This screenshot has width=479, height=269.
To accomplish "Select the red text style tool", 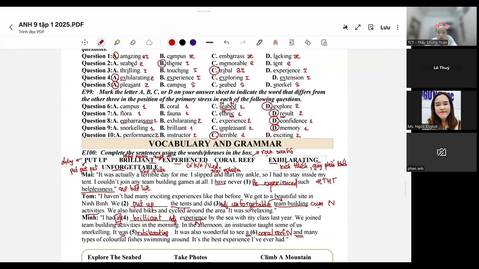I will click(275, 43).
